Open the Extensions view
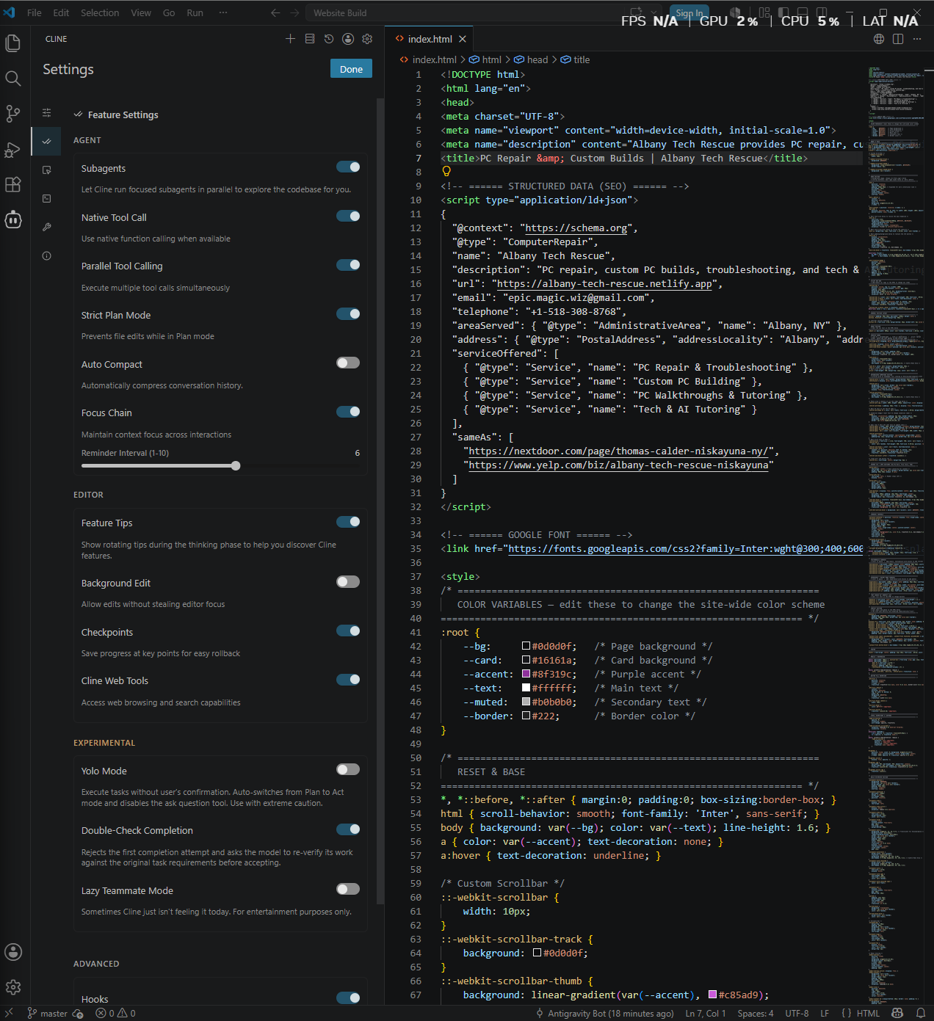Image resolution: width=934 pixels, height=1021 pixels. click(12, 184)
